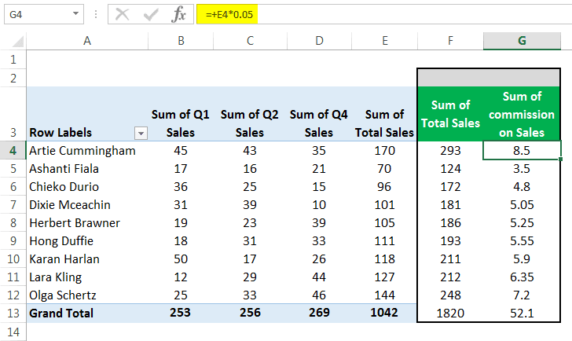Image resolution: width=572 pixels, height=341 pixels.
Task: Select the Artie Cummingham cell
Action: [x=87, y=150]
